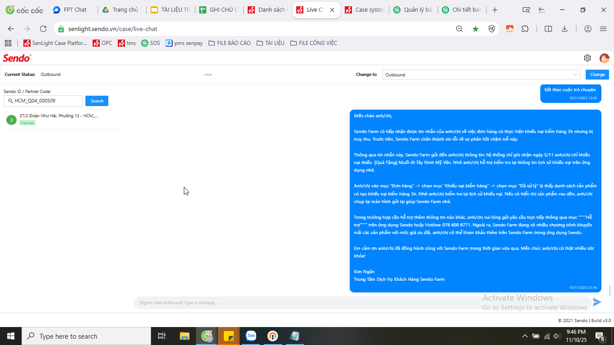Open the browser extensions puzzle icon

[x=525, y=29]
